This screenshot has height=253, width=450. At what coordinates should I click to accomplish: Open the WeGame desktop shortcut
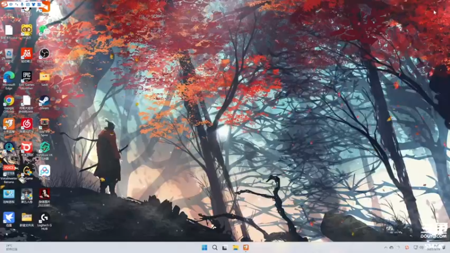tap(27, 171)
